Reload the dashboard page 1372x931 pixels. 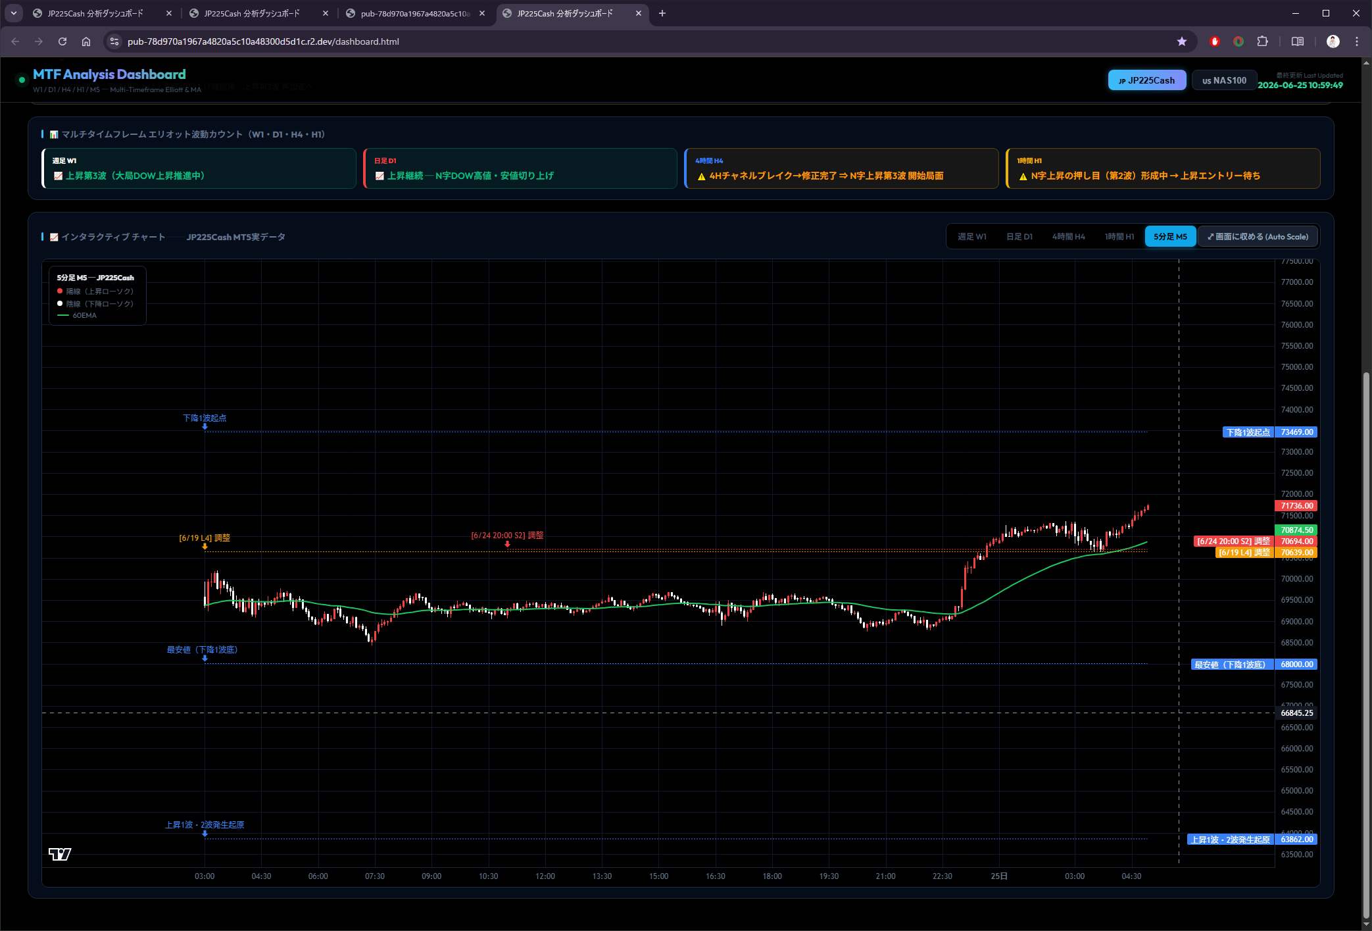[62, 41]
